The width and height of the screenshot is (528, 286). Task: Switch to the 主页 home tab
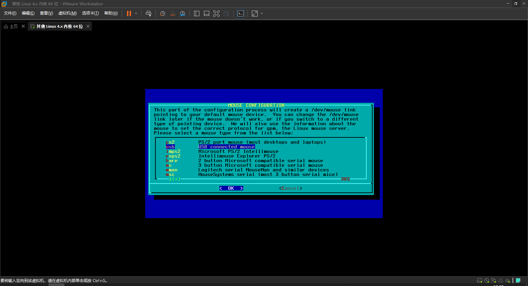click(11, 26)
